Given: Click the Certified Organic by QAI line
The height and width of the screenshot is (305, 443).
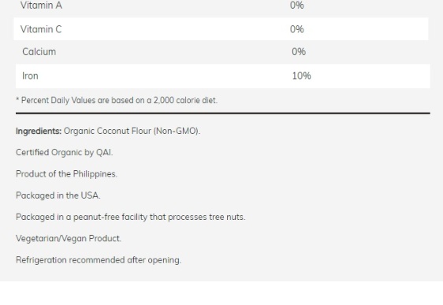Looking at the screenshot, I should [65, 153].
